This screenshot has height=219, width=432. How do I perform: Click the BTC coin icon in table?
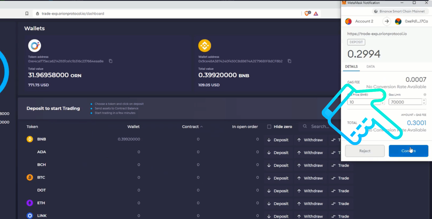tap(30, 177)
